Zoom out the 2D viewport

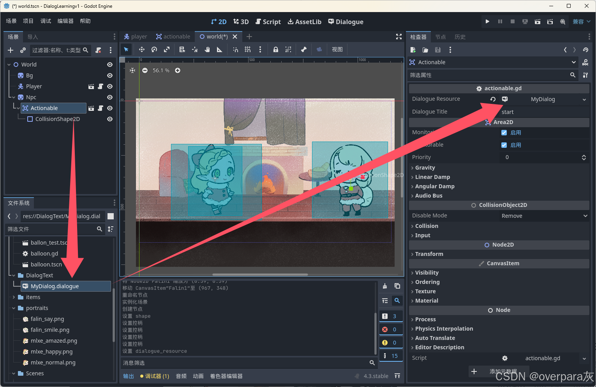[145, 70]
